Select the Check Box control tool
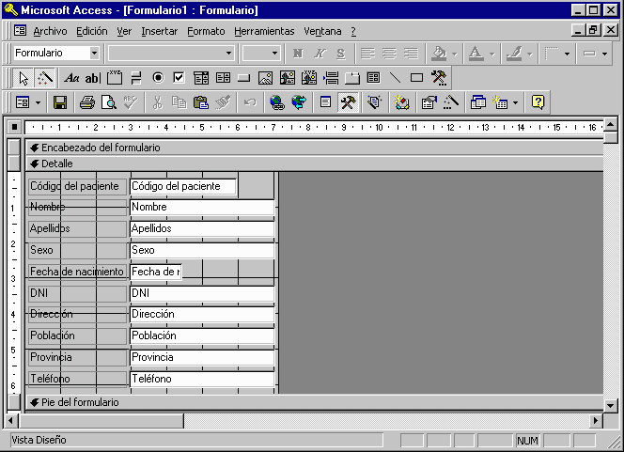Screen dimensions: 624x452 coord(179,78)
